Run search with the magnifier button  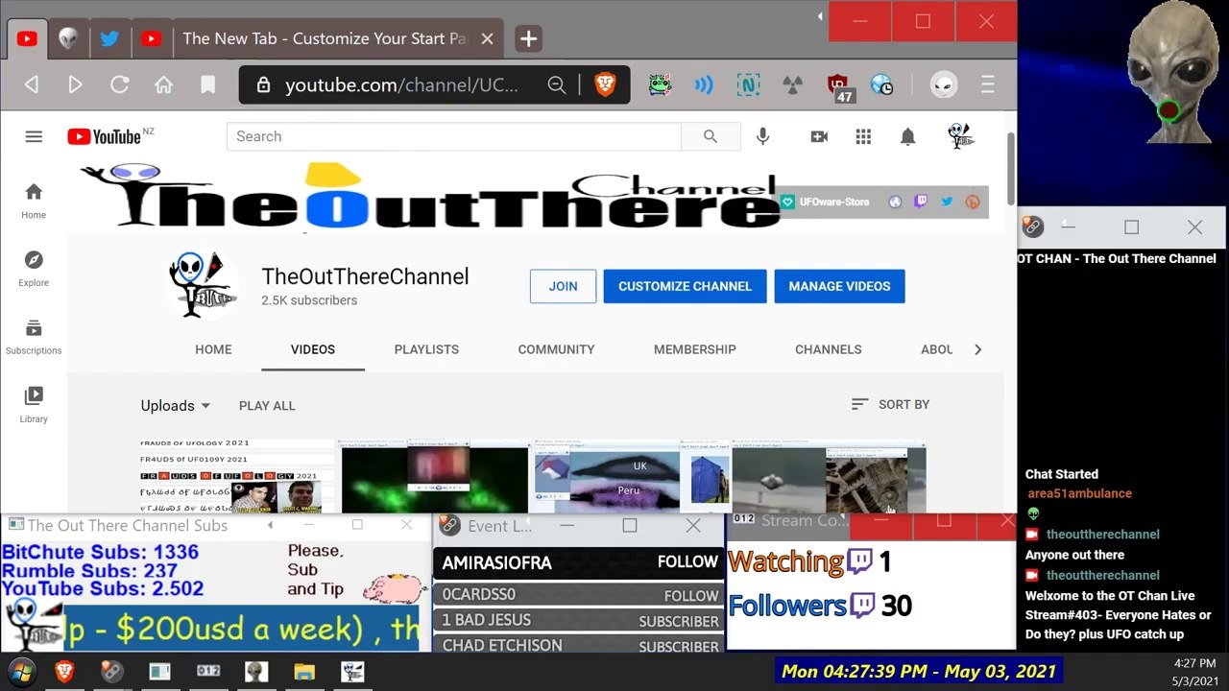pos(711,136)
